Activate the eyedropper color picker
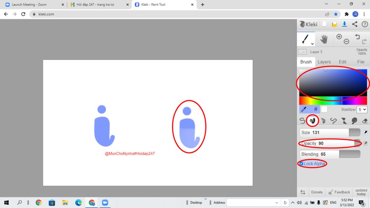370x208 pixels. click(304, 109)
